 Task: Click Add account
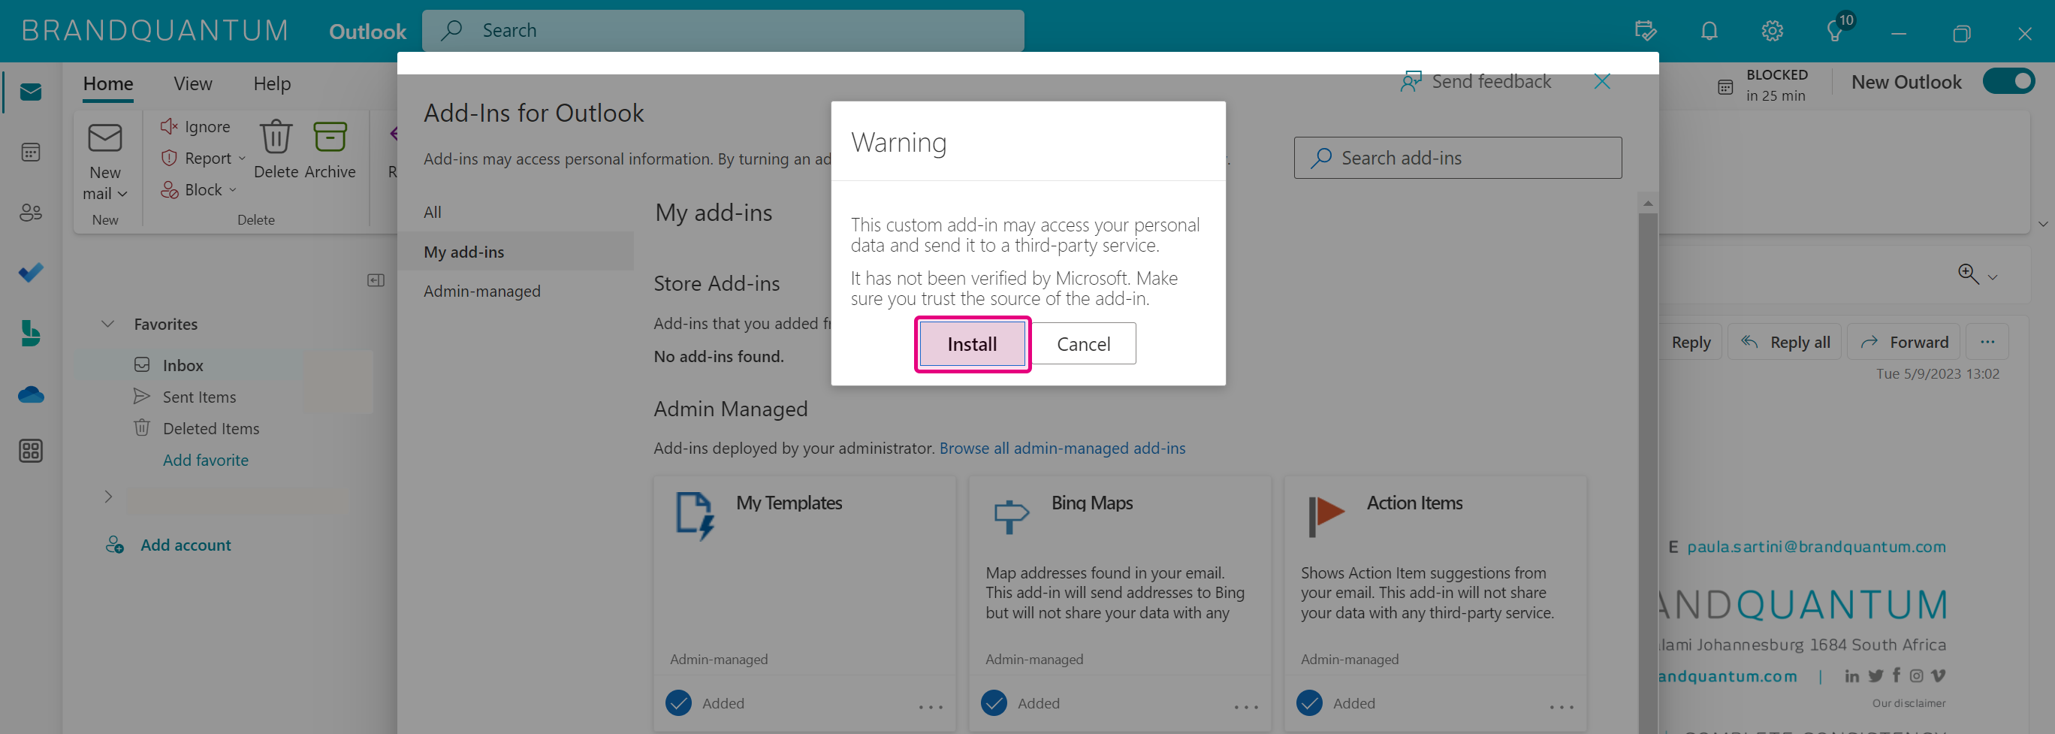[169, 545]
